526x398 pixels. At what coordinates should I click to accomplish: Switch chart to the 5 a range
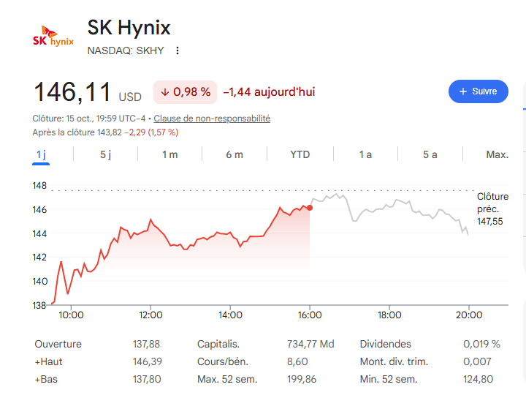point(430,155)
